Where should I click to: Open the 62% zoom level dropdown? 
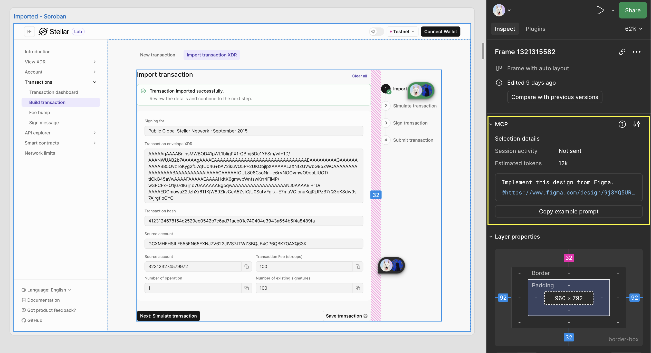click(x=633, y=29)
